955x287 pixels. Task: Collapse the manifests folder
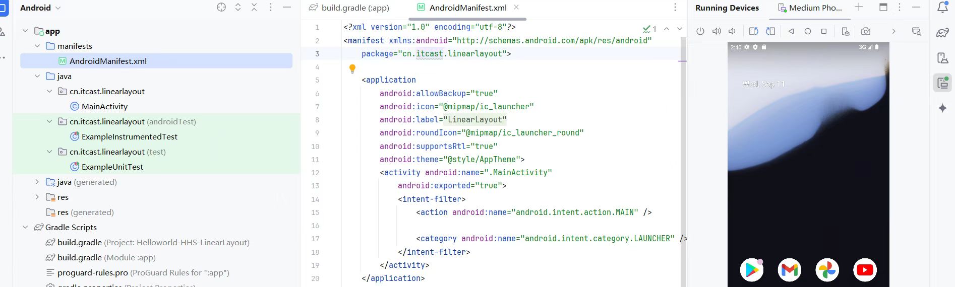coord(37,46)
